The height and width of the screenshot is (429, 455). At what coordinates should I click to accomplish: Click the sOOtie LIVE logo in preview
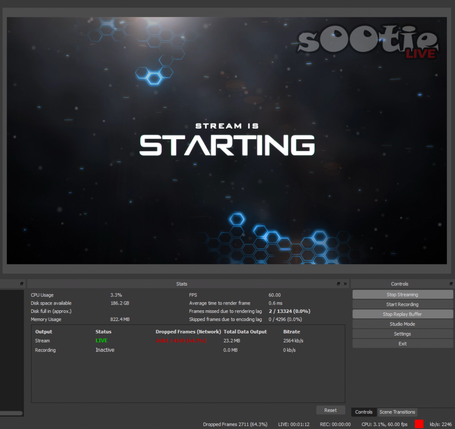point(368,44)
